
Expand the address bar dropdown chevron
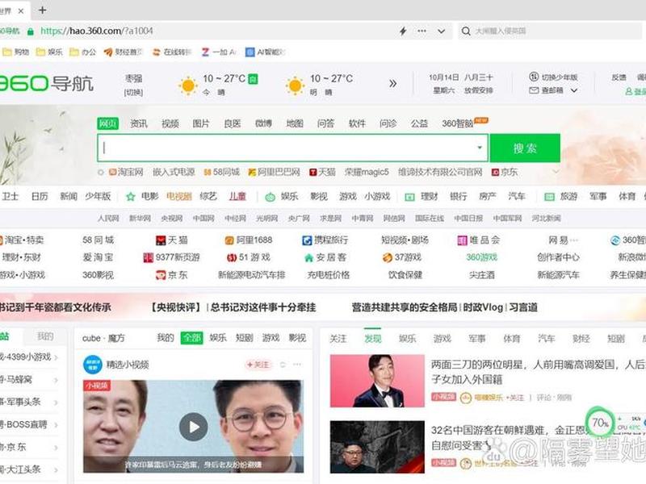click(x=441, y=31)
